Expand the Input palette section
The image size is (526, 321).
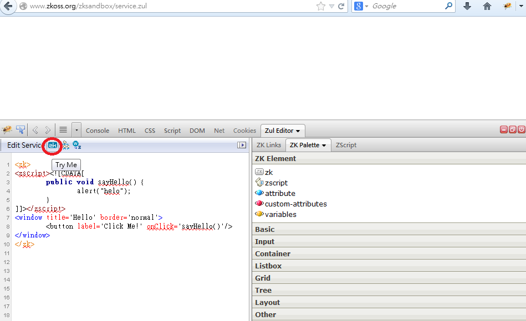point(389,241)
